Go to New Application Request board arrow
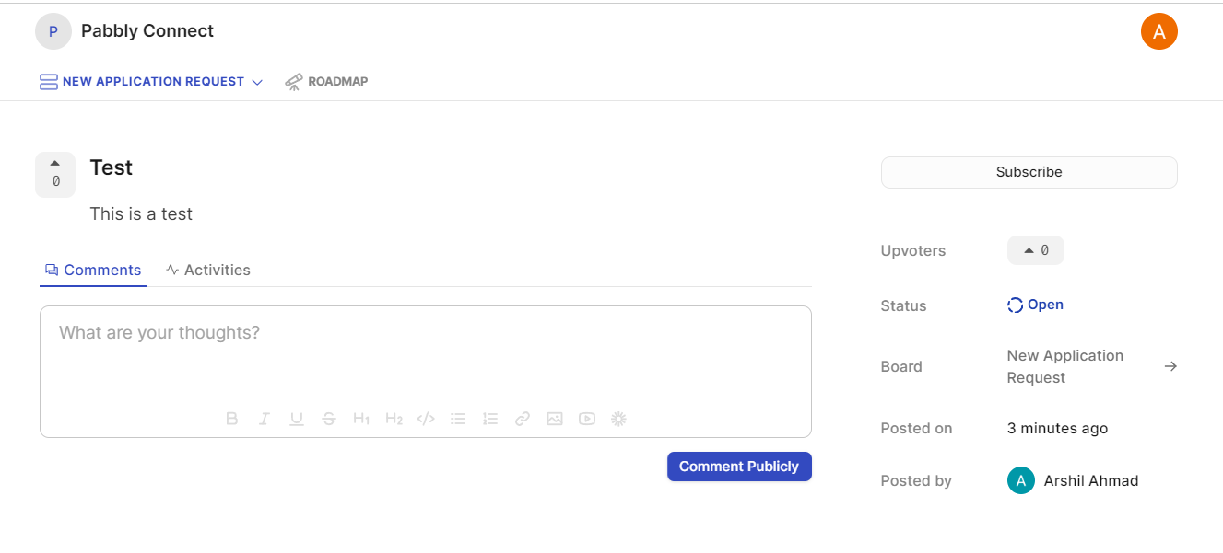 1170,366
